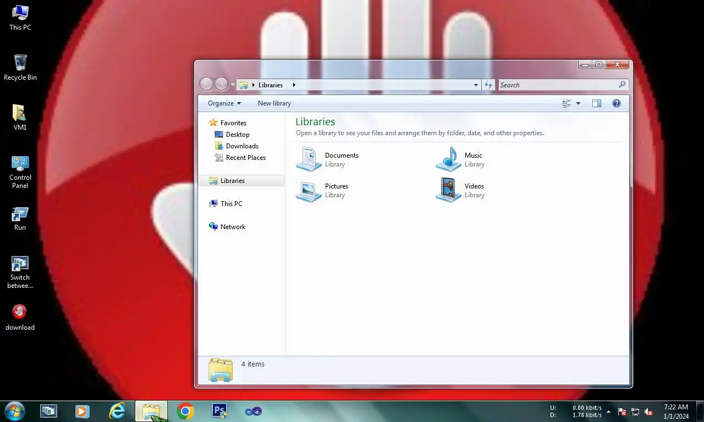Click the search magnifier icon
The width and height of the screenshot is (704, 422).
(x=622, y=85)
